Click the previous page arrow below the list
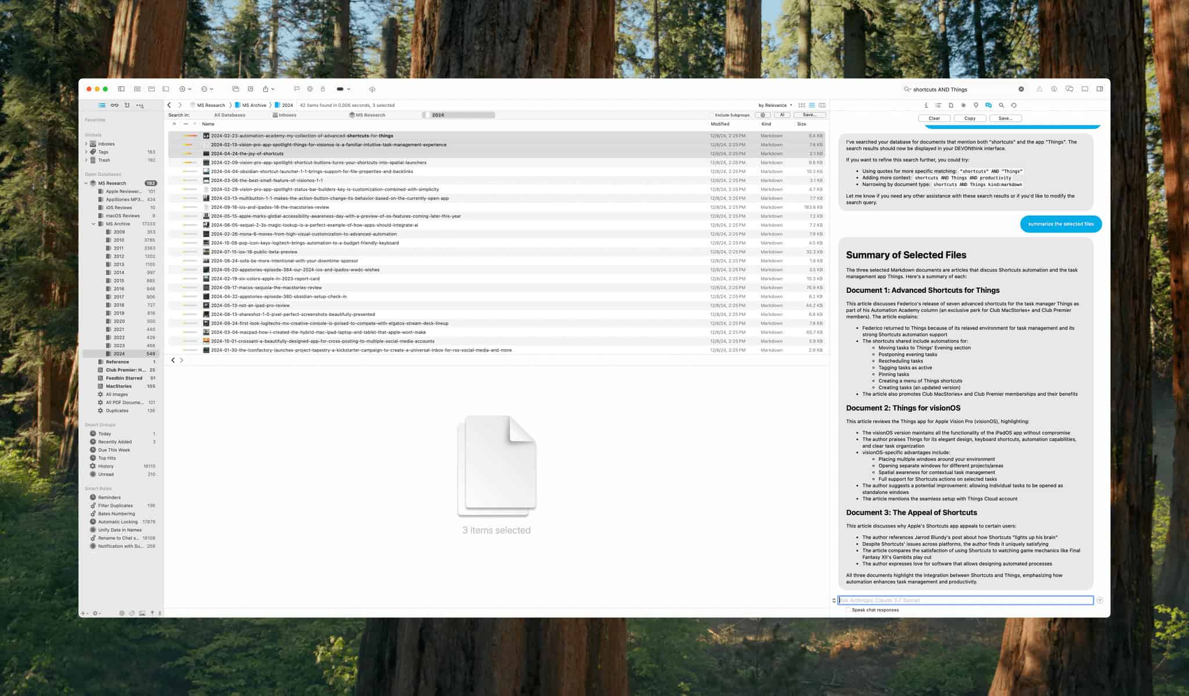 pos(173,360)
